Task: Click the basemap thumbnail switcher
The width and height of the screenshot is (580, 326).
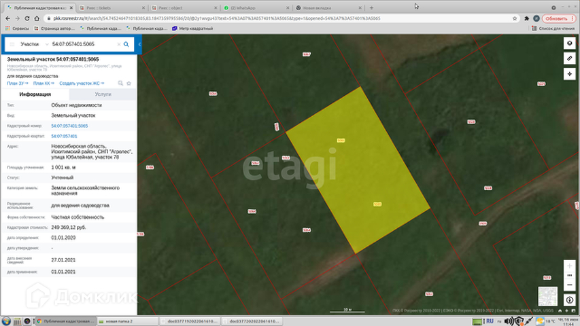Action: pyautogui.click(x=547, y=296)
